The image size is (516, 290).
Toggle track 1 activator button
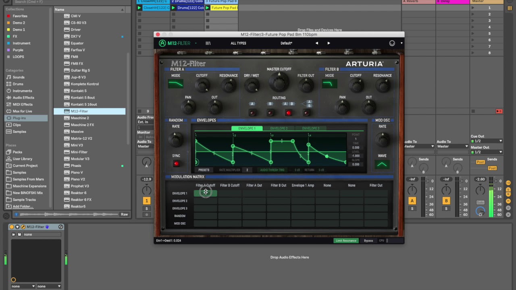[x=147, y=201]
